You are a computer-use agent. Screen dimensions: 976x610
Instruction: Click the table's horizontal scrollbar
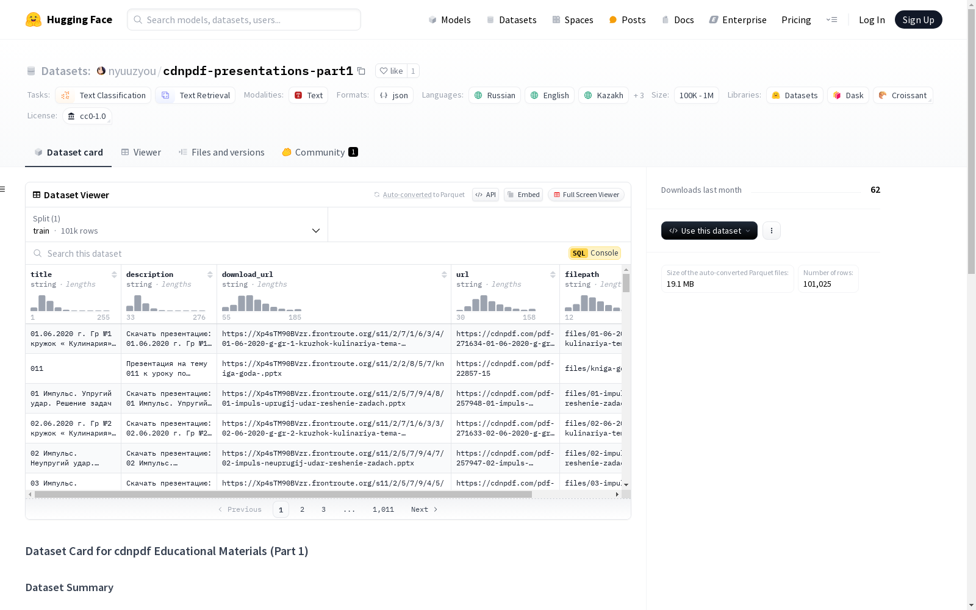point(283,494)
